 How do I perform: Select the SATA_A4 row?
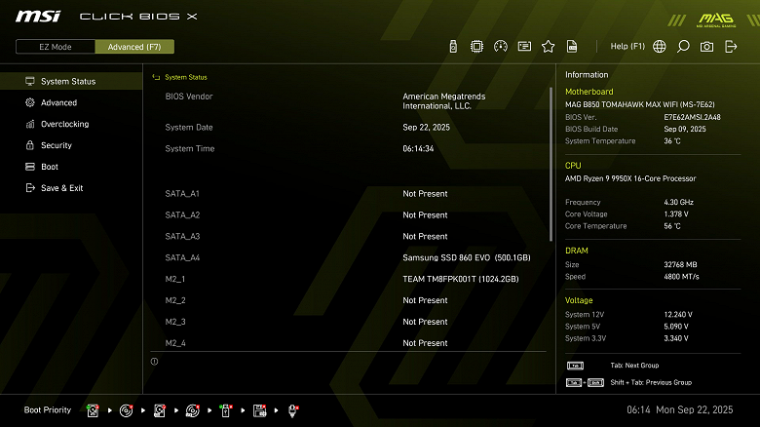tap(349, 257)
